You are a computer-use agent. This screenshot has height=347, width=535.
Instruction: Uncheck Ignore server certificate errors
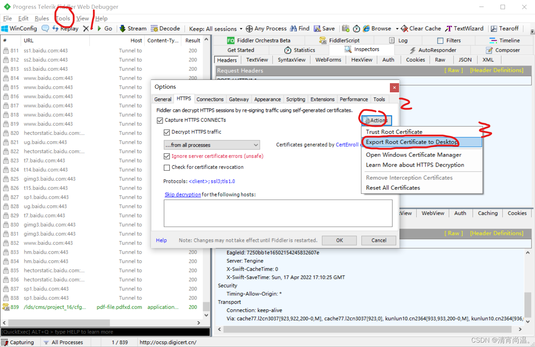tap(167, 156)
